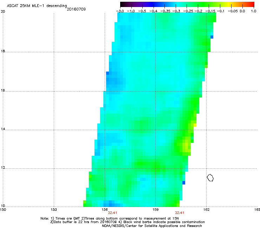Click the NOAA/NESDIS credit line

tap(152, 226)
